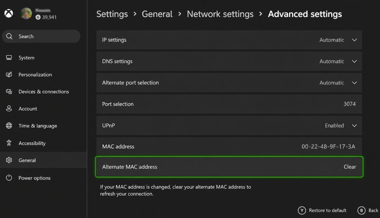The width and height of the screenshot is (380, 218).
Task: Open the System category
Action: [x=26, y=58]
